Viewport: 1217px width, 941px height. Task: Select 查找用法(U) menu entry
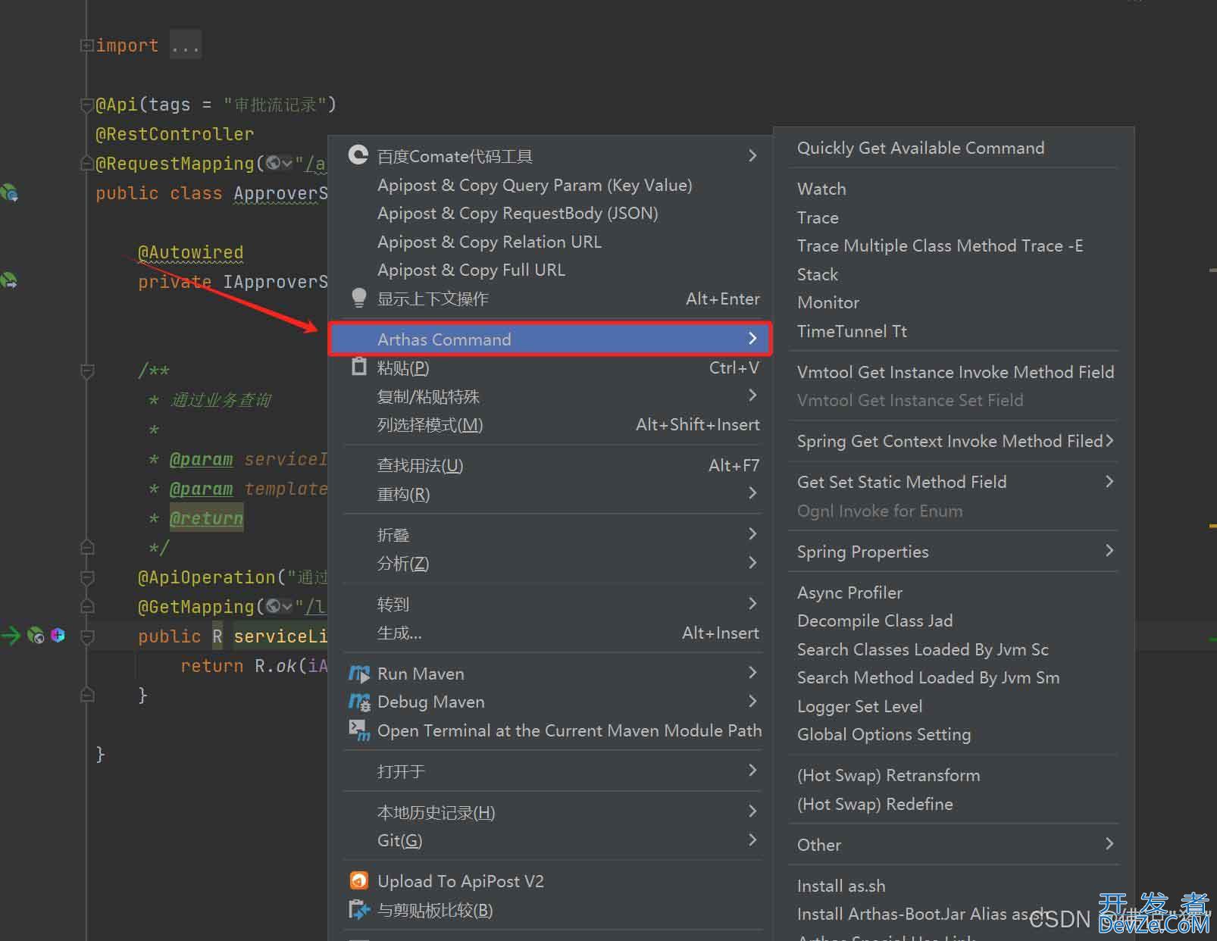pos(550,465)
